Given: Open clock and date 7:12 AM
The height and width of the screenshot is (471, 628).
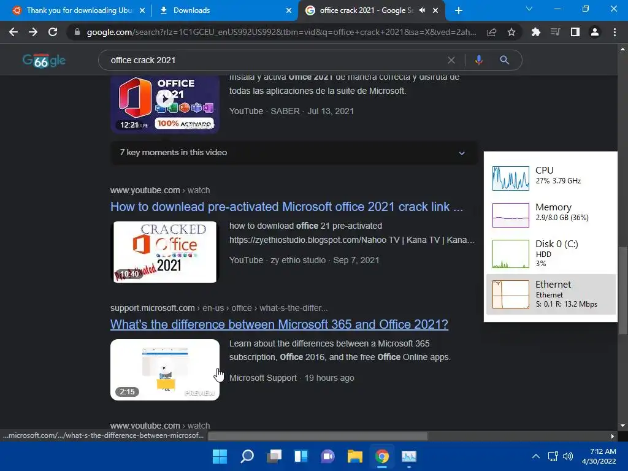Looking at the screenshot, I should pyautogui.click(x=599, y=456).
